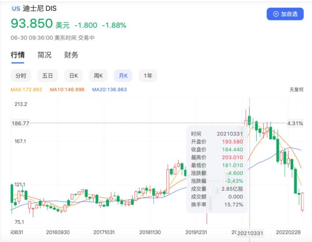Click the 最高价 203.010 tooltip value
This screenshot has height=242, width=312.
pos(232,157)
